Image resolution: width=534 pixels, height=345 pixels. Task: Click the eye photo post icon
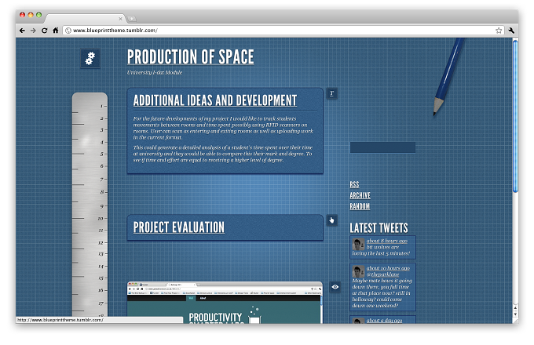(x=335, y=287)
